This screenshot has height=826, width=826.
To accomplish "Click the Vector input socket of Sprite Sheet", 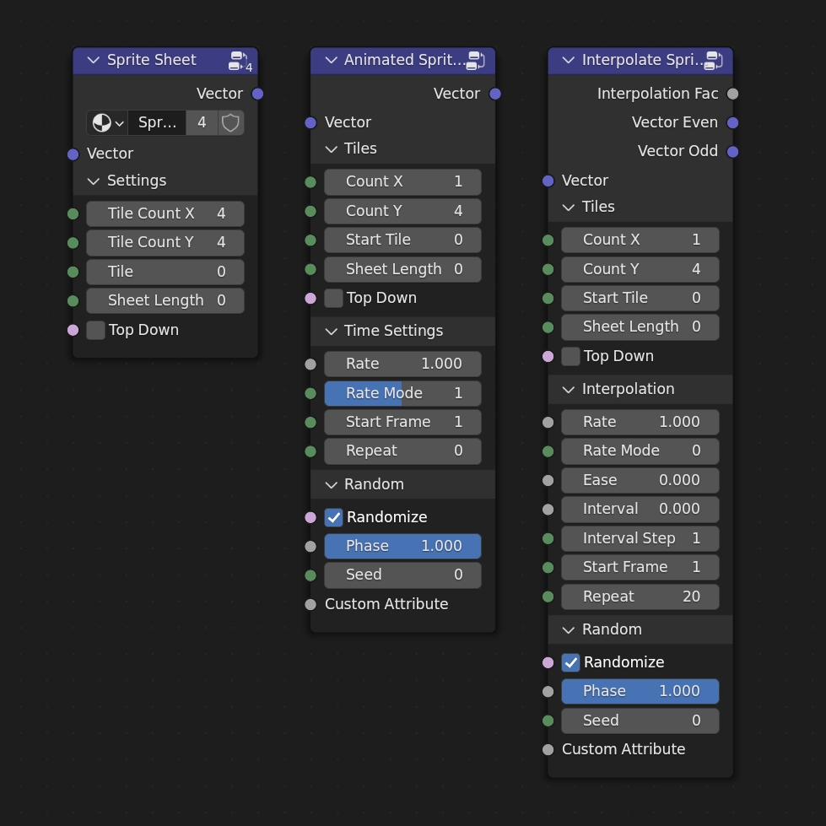I will 73,154.
